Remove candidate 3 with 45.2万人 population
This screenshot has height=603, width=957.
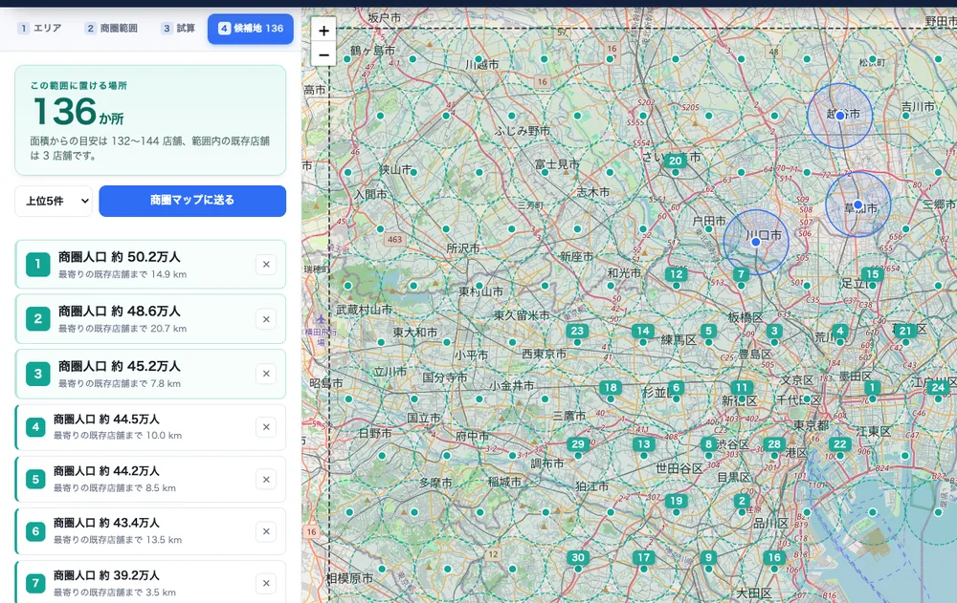(266, 374)
